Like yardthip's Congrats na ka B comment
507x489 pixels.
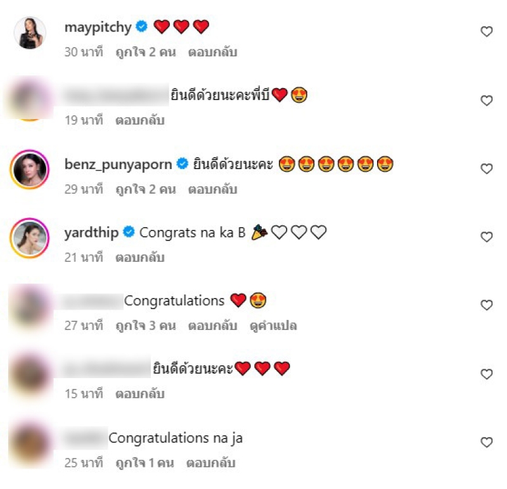point(486,237)
